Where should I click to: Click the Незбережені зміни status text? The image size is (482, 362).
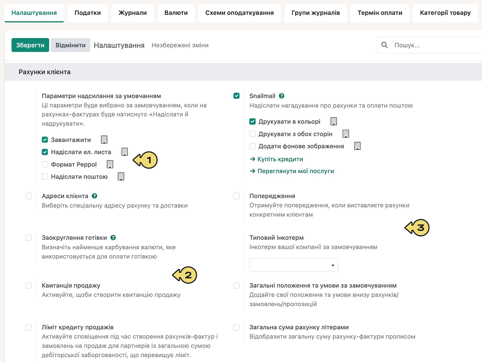click(x=180, y=45)
